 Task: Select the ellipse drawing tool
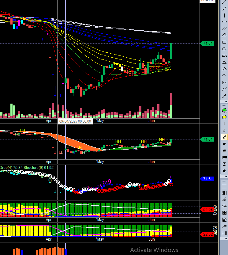(x=224, y=49)
